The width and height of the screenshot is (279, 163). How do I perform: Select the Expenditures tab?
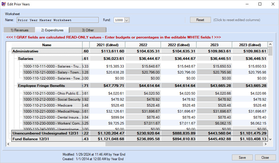tap(52, 30)
